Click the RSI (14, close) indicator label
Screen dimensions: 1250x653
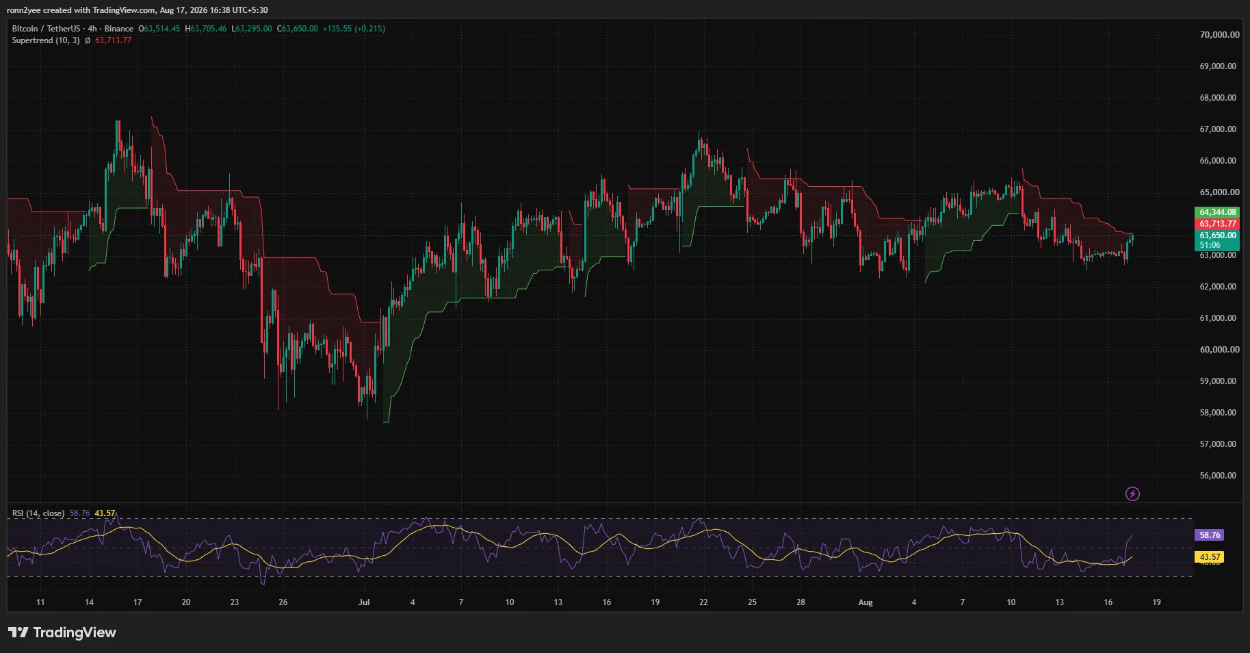38,513
